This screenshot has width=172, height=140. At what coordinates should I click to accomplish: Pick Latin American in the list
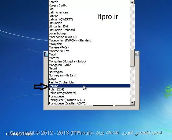tap(89, 12)
